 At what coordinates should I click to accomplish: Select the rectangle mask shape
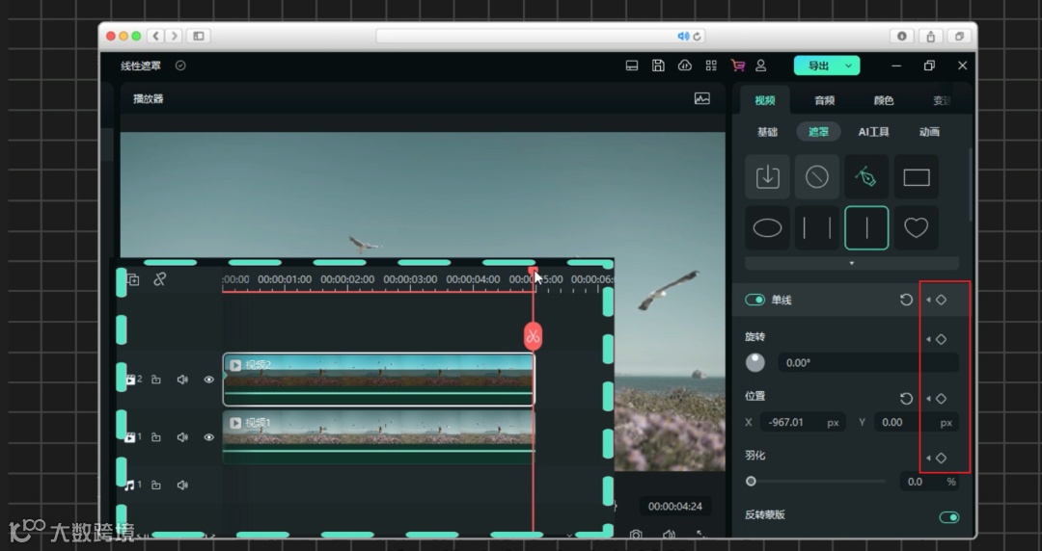tap(917, 177)
